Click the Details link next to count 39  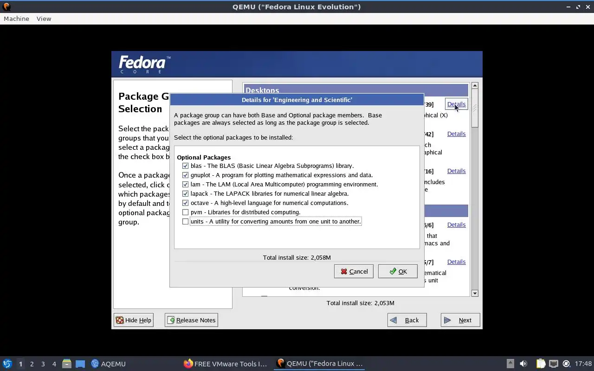click(x=456, y=104)
